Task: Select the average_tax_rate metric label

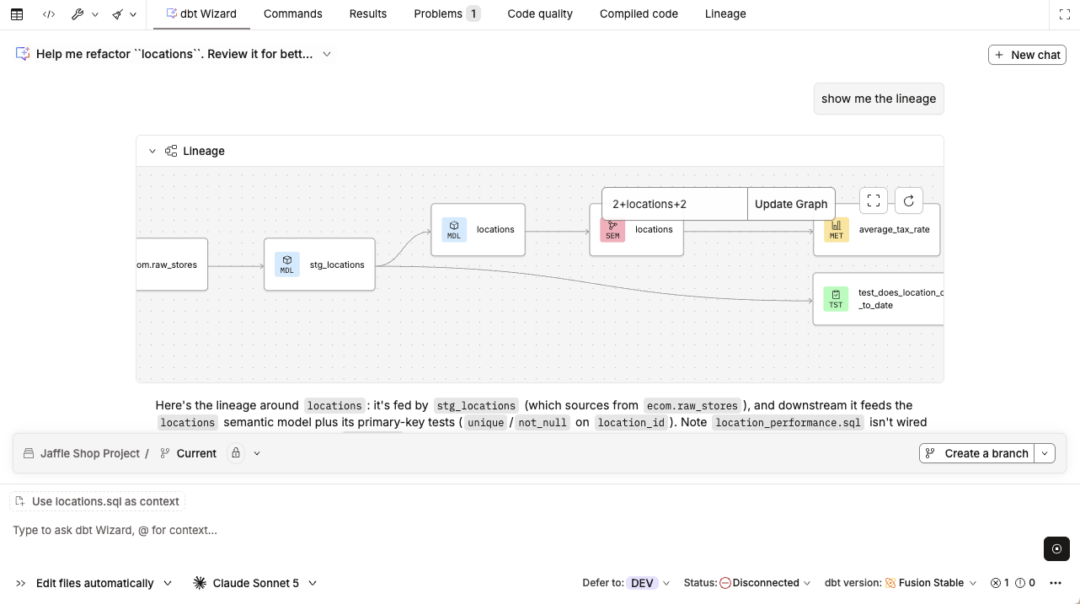Action: (x=895, y=229)
